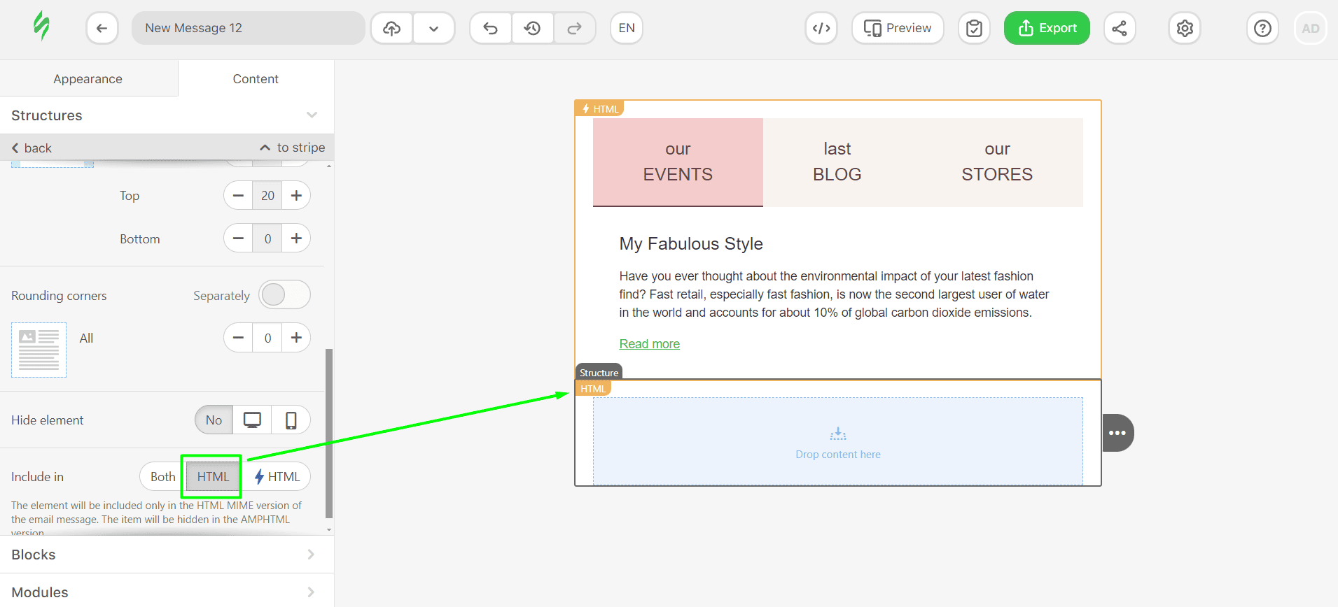This screenshot has height=607, width=1338.
Task: Click the back link in panel
Action: click(32, 148)
